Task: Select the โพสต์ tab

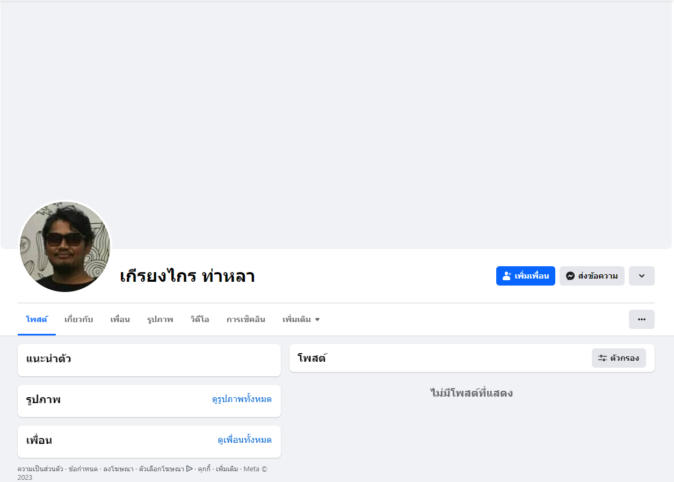Action: [37, 319]
